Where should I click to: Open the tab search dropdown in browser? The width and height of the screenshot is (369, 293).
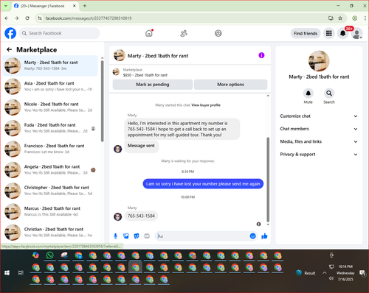(x=6, y=6)
